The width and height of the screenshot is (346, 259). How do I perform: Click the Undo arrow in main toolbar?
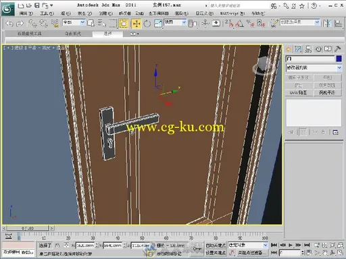9,24
